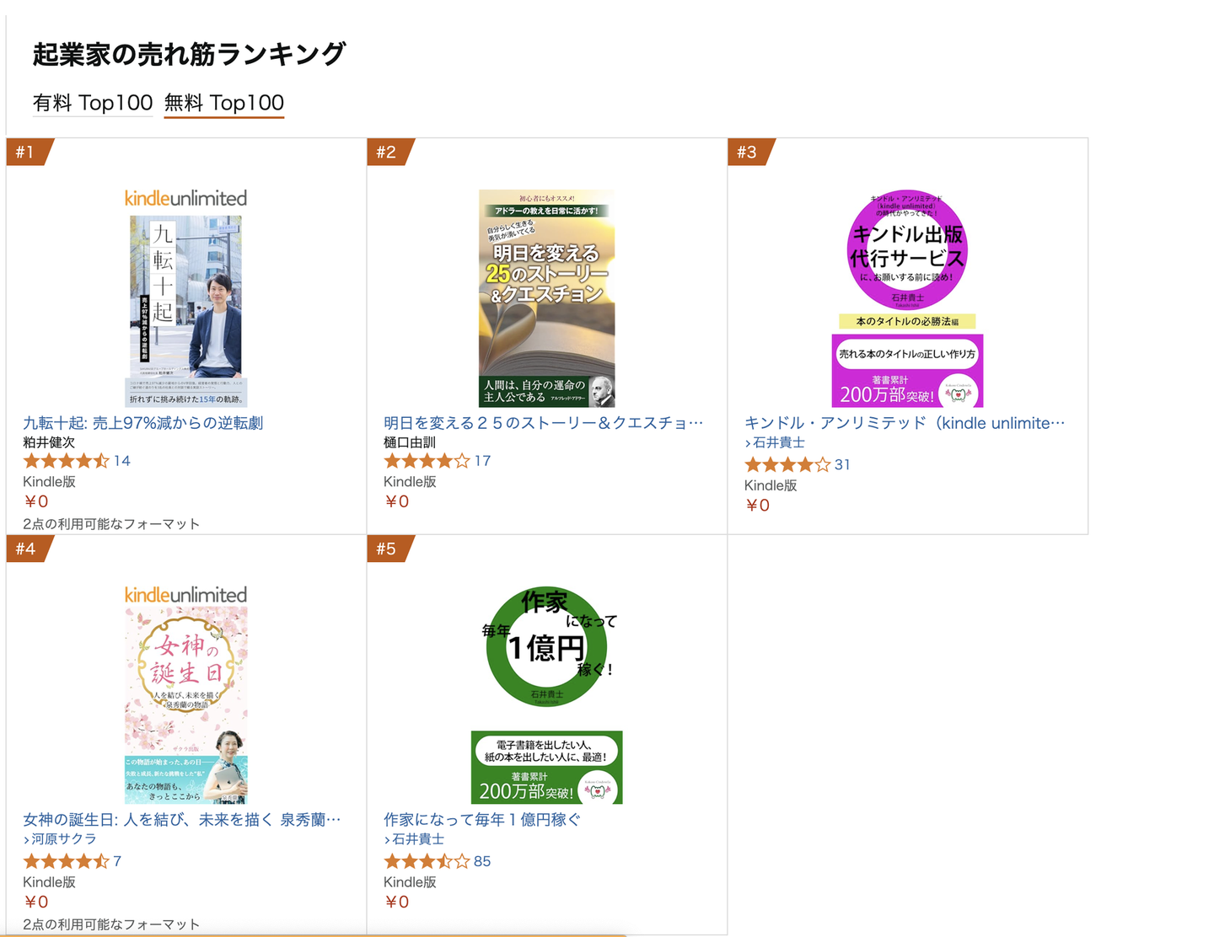This screenshot has height=937, width=1214.
Task: Click the star rating with 85 reviews
Action: [427, 861]
